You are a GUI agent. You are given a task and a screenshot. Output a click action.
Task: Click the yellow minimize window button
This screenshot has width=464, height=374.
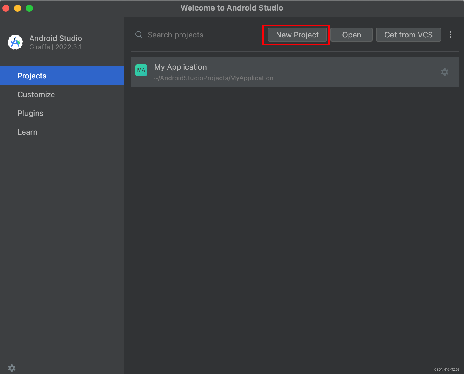pos(18,8)
